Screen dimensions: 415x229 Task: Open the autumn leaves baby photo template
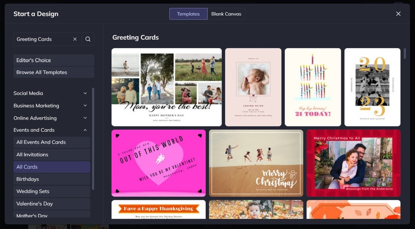(x=256, y=209)
